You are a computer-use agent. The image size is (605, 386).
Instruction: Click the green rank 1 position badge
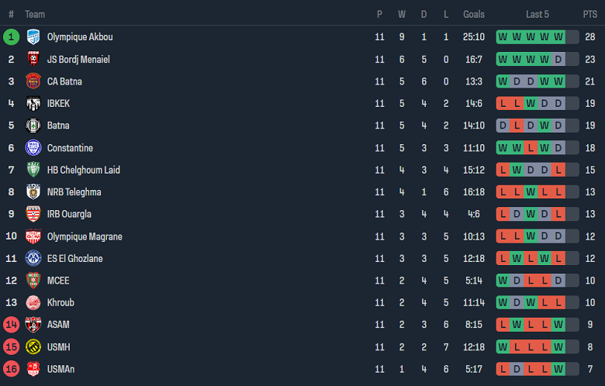(x=11, y=36)
